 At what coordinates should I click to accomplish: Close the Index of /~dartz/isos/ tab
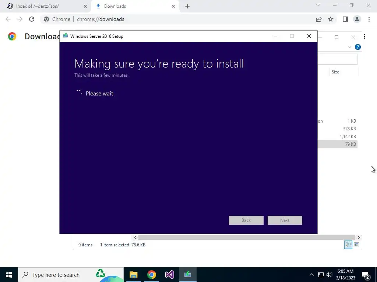click(x=85, y=6)
